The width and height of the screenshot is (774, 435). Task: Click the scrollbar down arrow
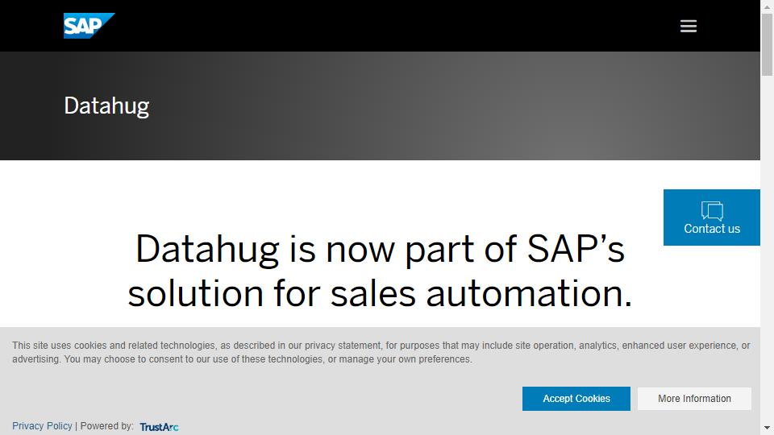pyautogui.click(x=767, y=428)
